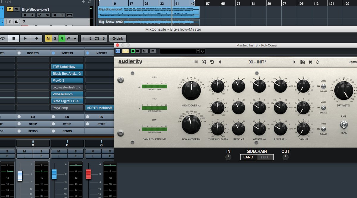Enable Read automation on Big-Show-pre1 track

(x=55, y=15)
